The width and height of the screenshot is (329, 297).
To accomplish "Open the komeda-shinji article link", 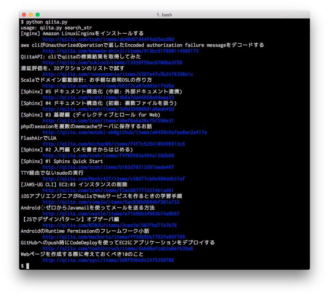I will 120,51.
